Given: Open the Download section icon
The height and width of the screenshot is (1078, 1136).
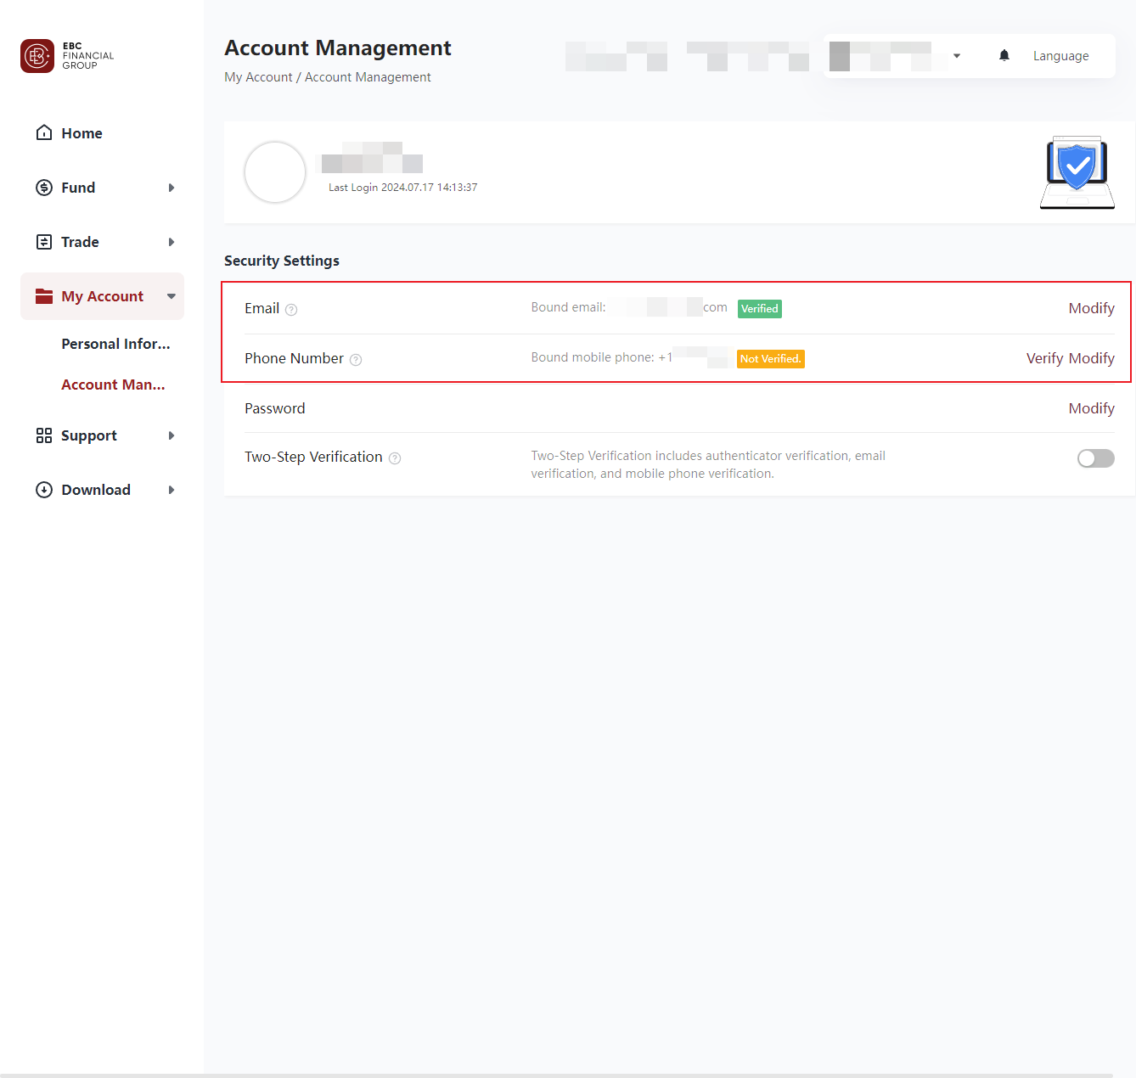Looking at the screenshot, I should (44, 490).
